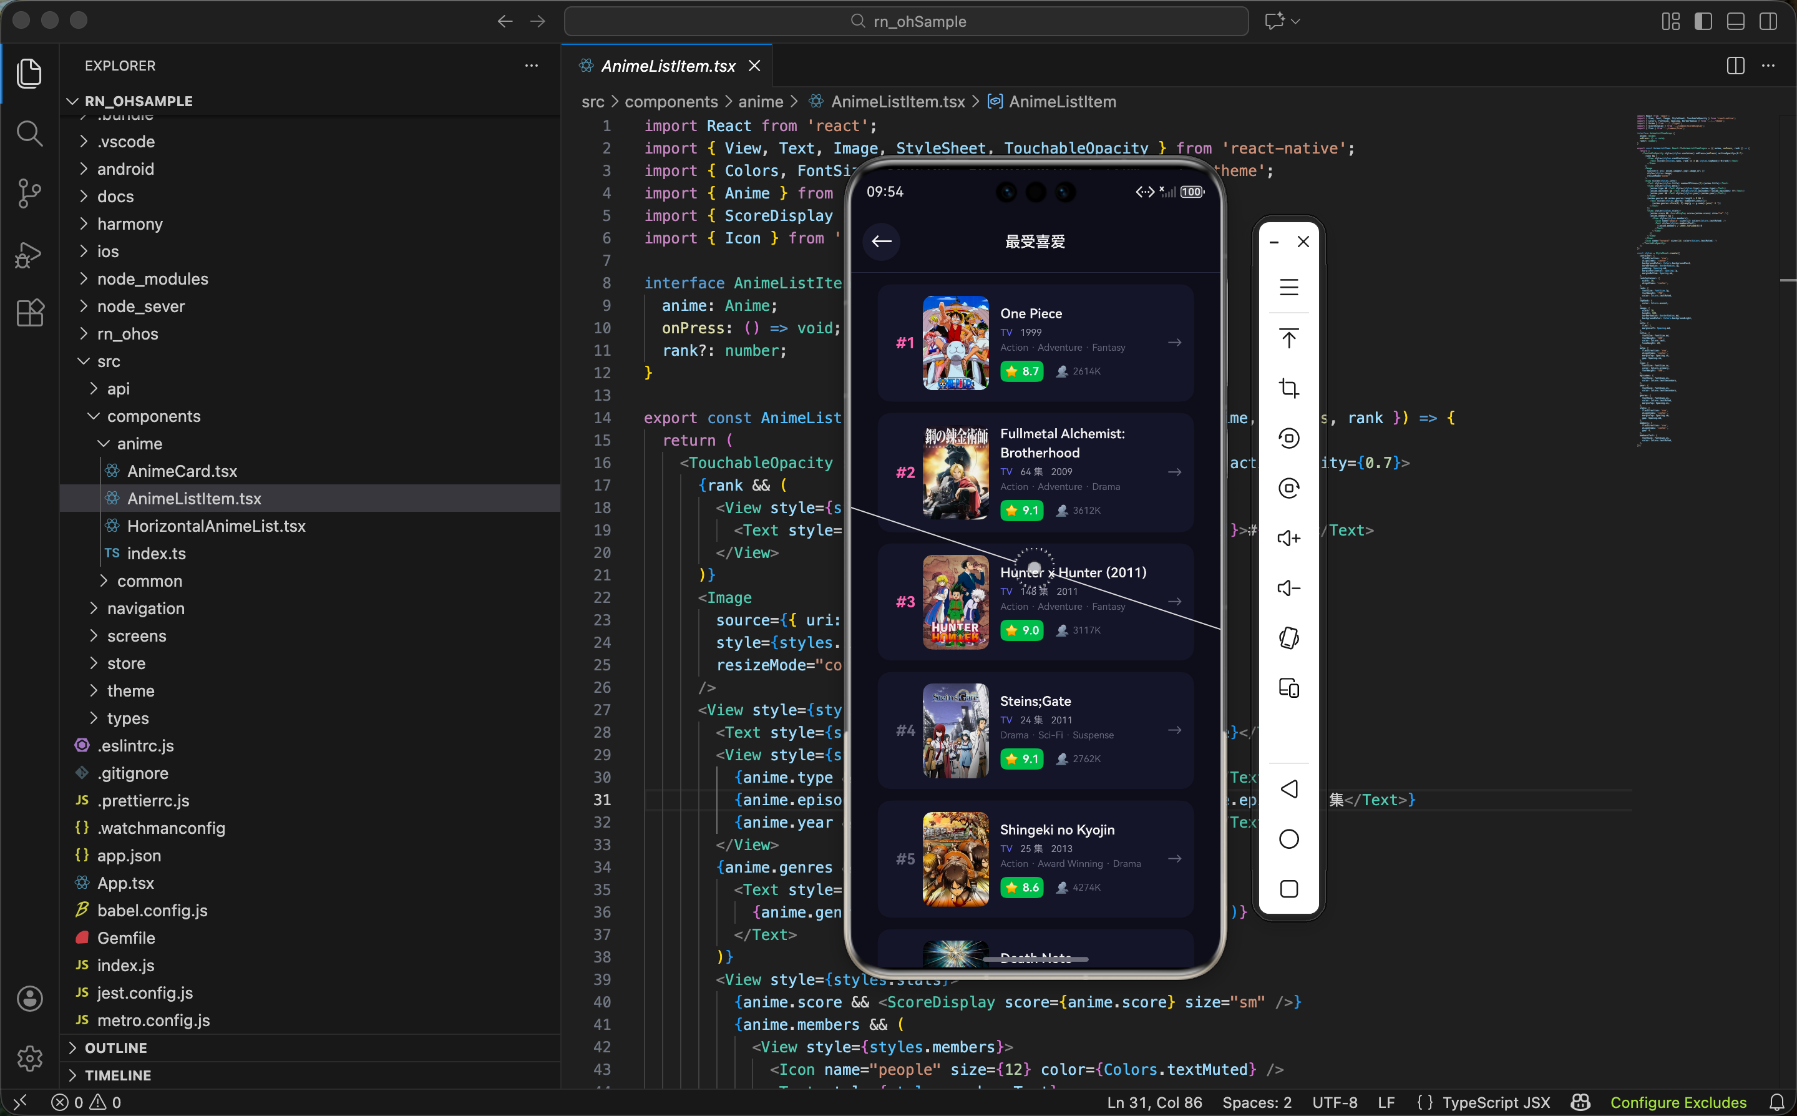The image size is (1797, 1116).
Task: Collapse the components folder
Action: [153, 416]
